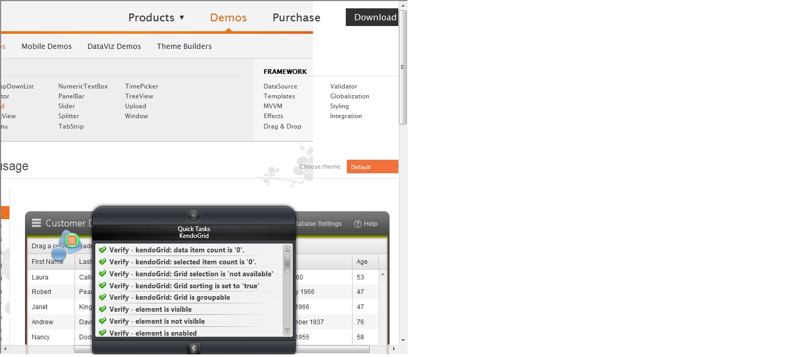
Task: Switch to Mobile Demos
Action: [x=46, y=46]
